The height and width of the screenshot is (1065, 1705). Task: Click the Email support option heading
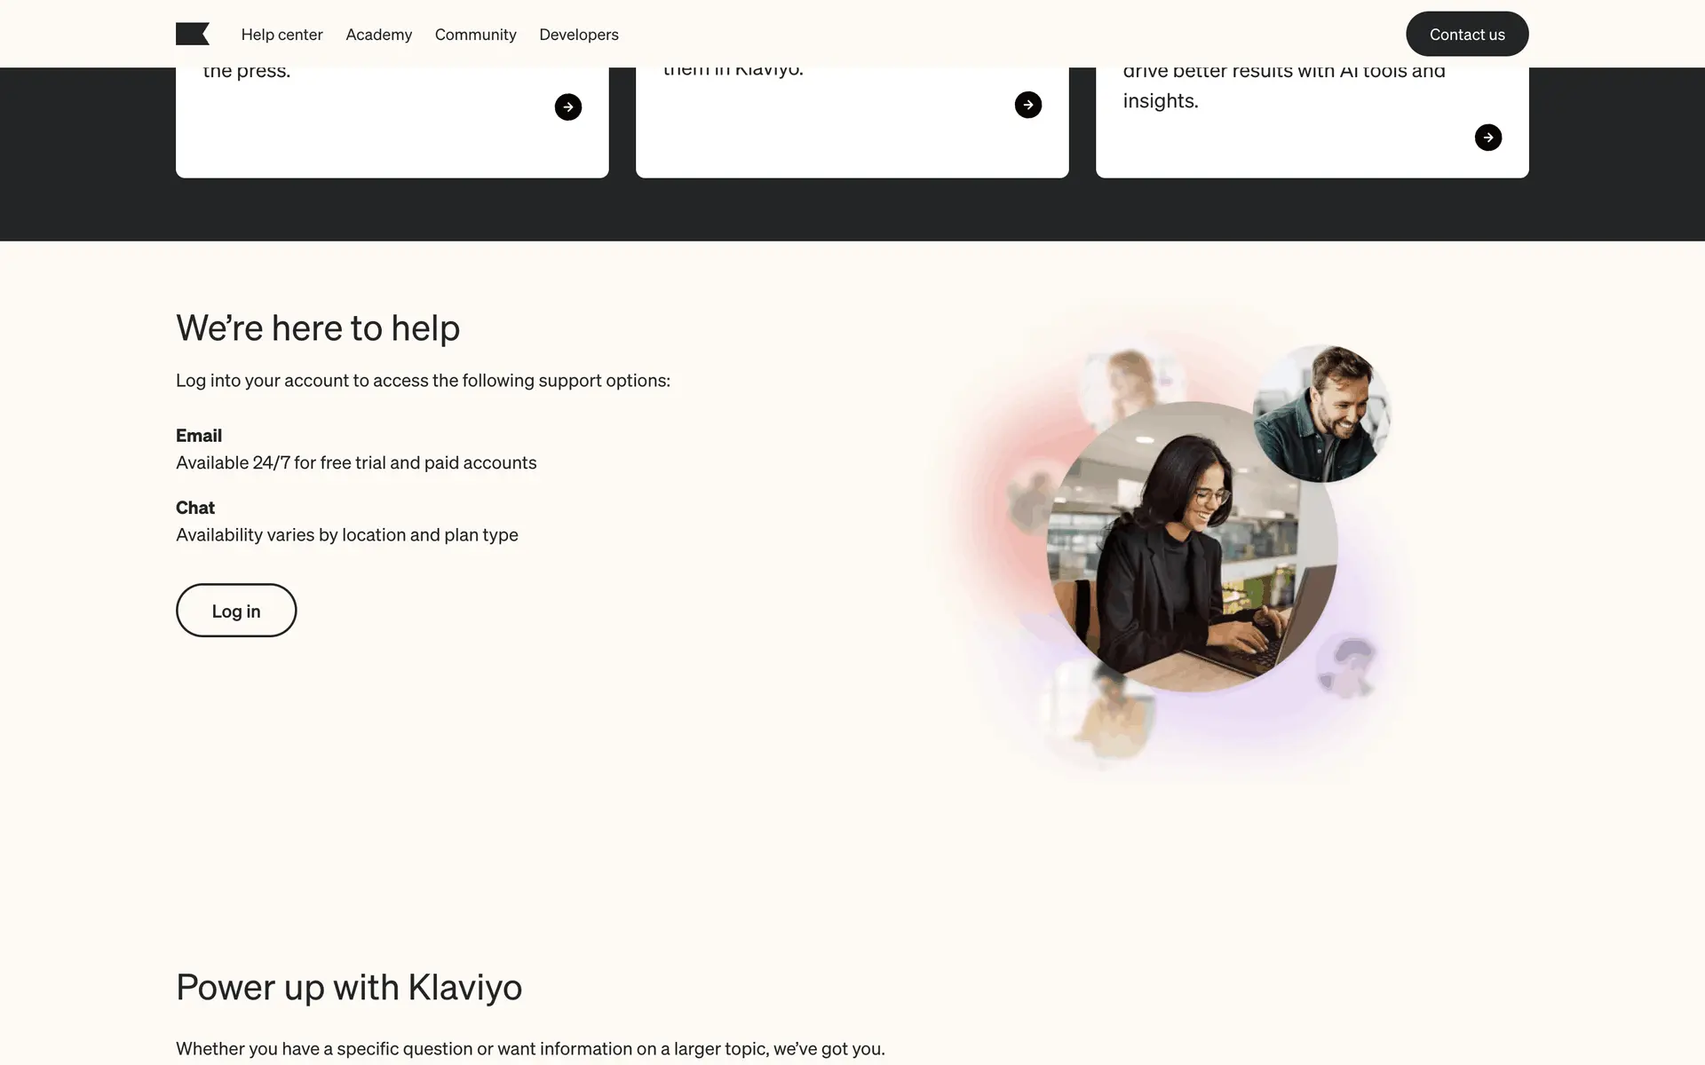tap(199, 436)
